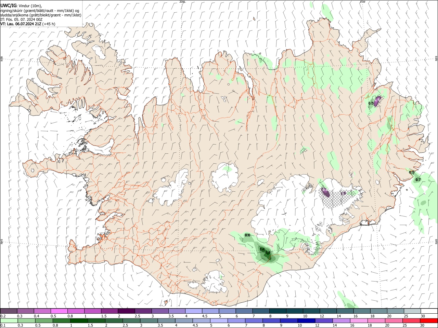This screenshot has width=438, height=328.
Task: Click the small island off the south coast
Action: click(x=166, y=302)
